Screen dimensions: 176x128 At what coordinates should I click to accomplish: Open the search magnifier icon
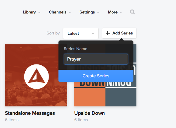click(132, 12)
